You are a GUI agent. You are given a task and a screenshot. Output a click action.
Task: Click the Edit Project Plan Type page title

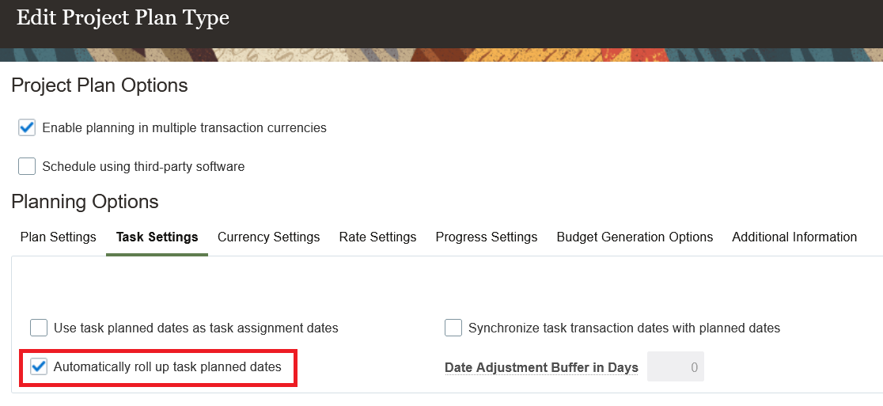pyautogui.click(x=123, y=18)
